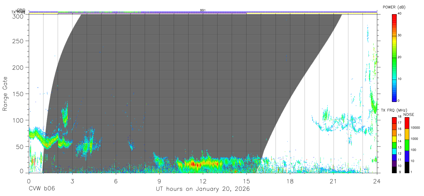Click the 50 range gate tick label
This screenshot has width=424, height=196.
pos(19,147)
